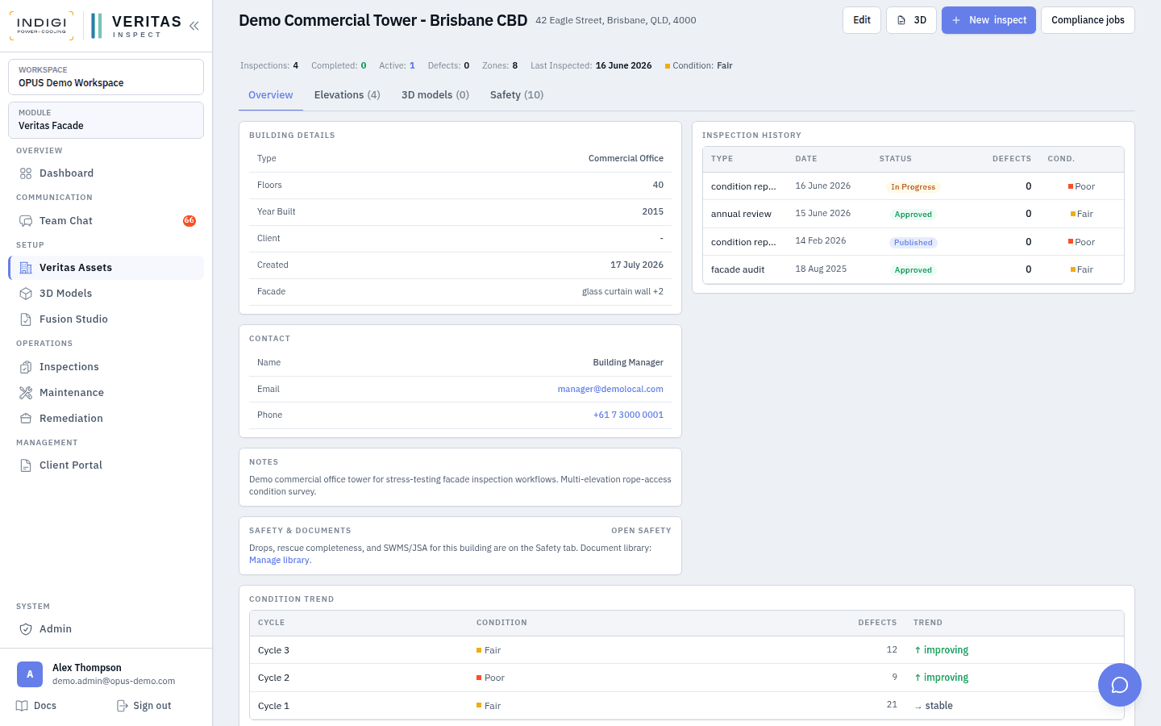Click the Inspections clipboard icon
This screenshot has width=1161, height=726.
tap(26, 367)
